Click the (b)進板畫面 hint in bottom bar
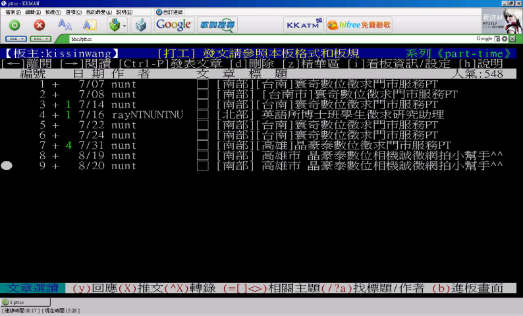Screen dimensions: 523x316 point(468,288)
